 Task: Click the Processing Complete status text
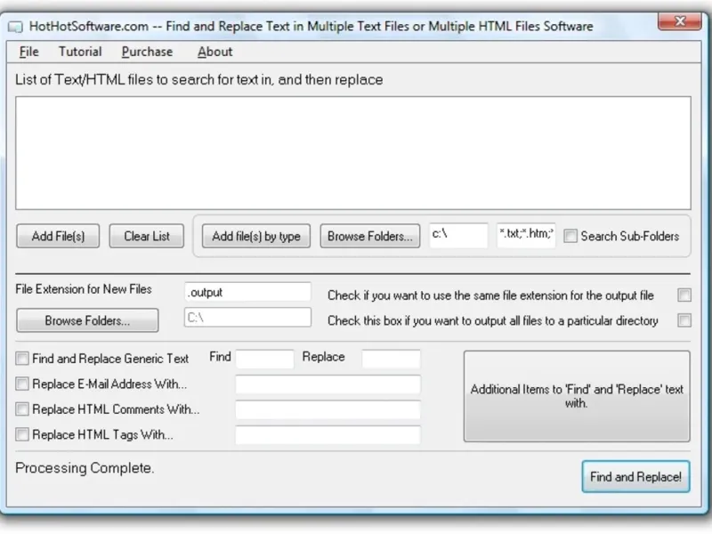(85, 468)
